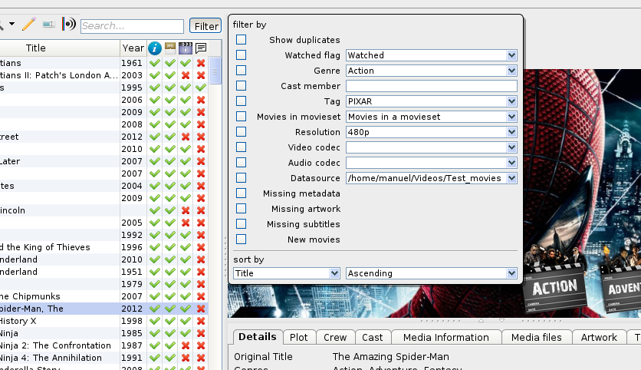The image size is (641, 370).
Task: Switch to the Media Information tab
Action: click(446, 337)
